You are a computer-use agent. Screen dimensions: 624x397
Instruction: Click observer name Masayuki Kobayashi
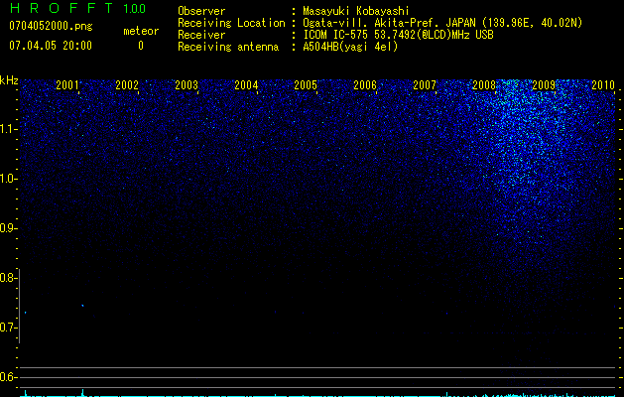(356, 11)
